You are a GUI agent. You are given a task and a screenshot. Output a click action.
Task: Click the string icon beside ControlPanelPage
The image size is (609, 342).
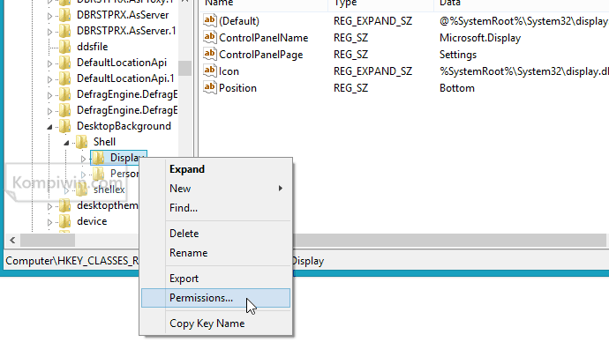pyautogui.click(x=210, y=54)
